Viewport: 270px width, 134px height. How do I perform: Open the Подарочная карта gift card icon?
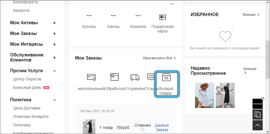(162, 17)
